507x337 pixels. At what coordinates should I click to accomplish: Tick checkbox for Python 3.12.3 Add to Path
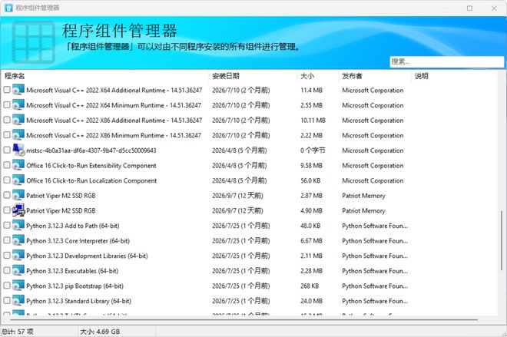click(7, 225)
